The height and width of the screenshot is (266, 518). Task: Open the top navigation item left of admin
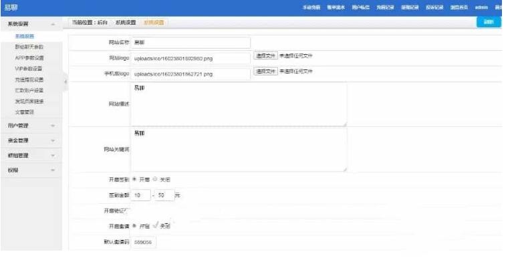459,7
